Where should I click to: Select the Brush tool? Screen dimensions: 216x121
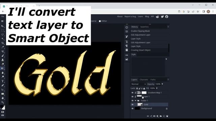coord(2,56)
